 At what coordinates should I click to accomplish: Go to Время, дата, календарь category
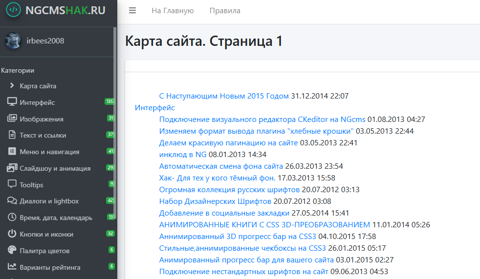click(x=56, y=218)
